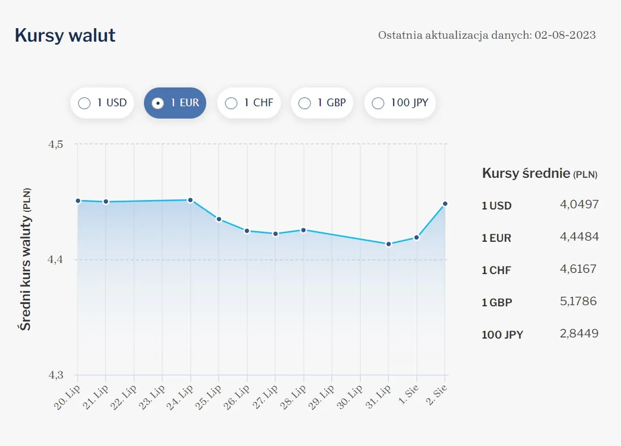Click the 2. Sie data point
621x446 pixels.
pos(445,204)
